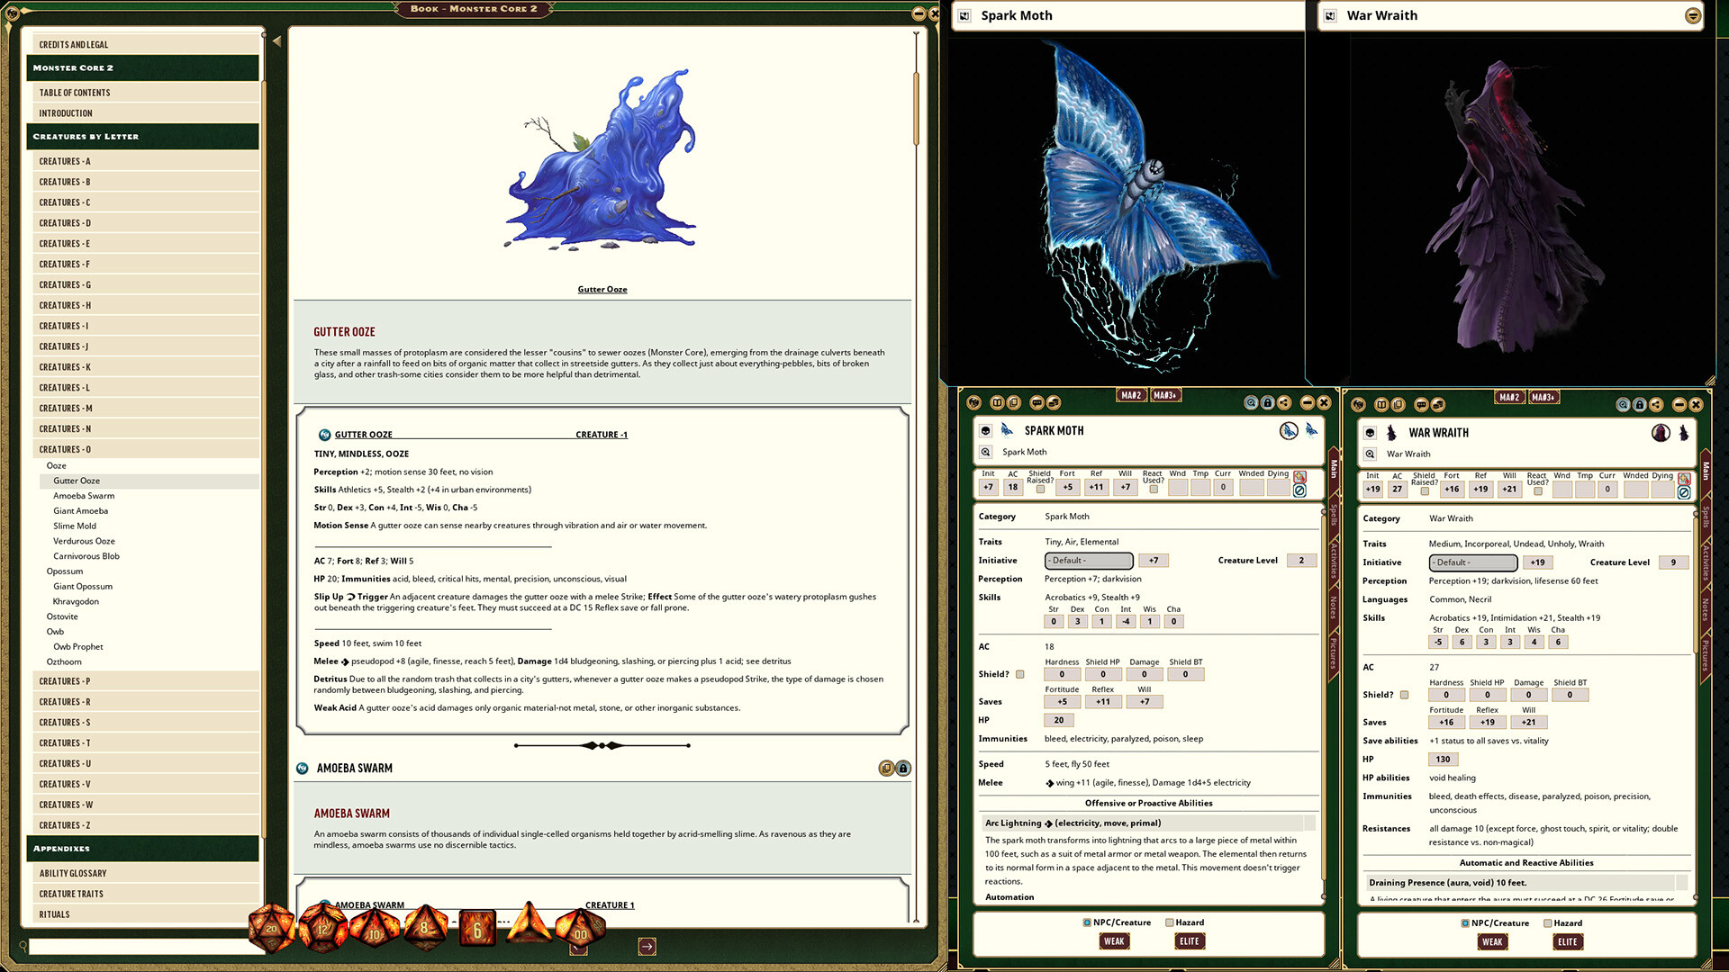This screenshot has width=1729, height=972.
Task: Check the Shield Raised? box on Spark Moth
Action: [x=1039, y=489]
